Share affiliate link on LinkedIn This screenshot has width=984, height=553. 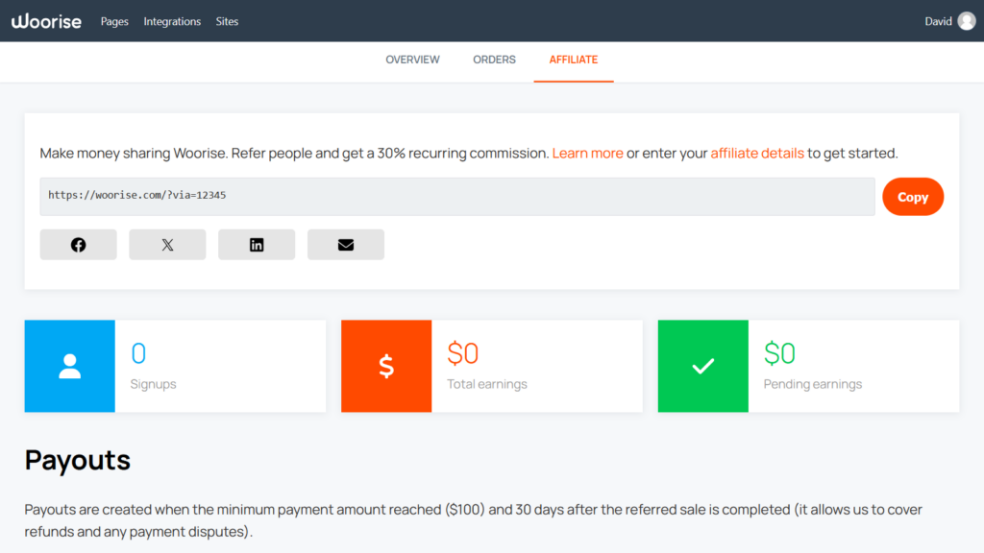[x=257, y=244]
